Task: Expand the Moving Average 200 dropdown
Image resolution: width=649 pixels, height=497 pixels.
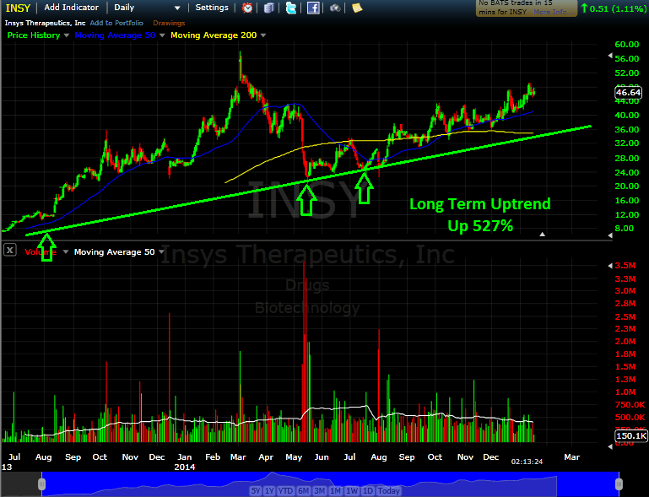Action: [x=262, y=35]
